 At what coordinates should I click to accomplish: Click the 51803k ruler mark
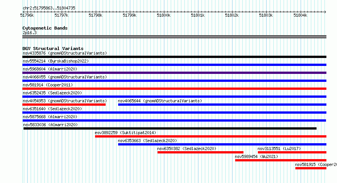(x=266, y=15)
